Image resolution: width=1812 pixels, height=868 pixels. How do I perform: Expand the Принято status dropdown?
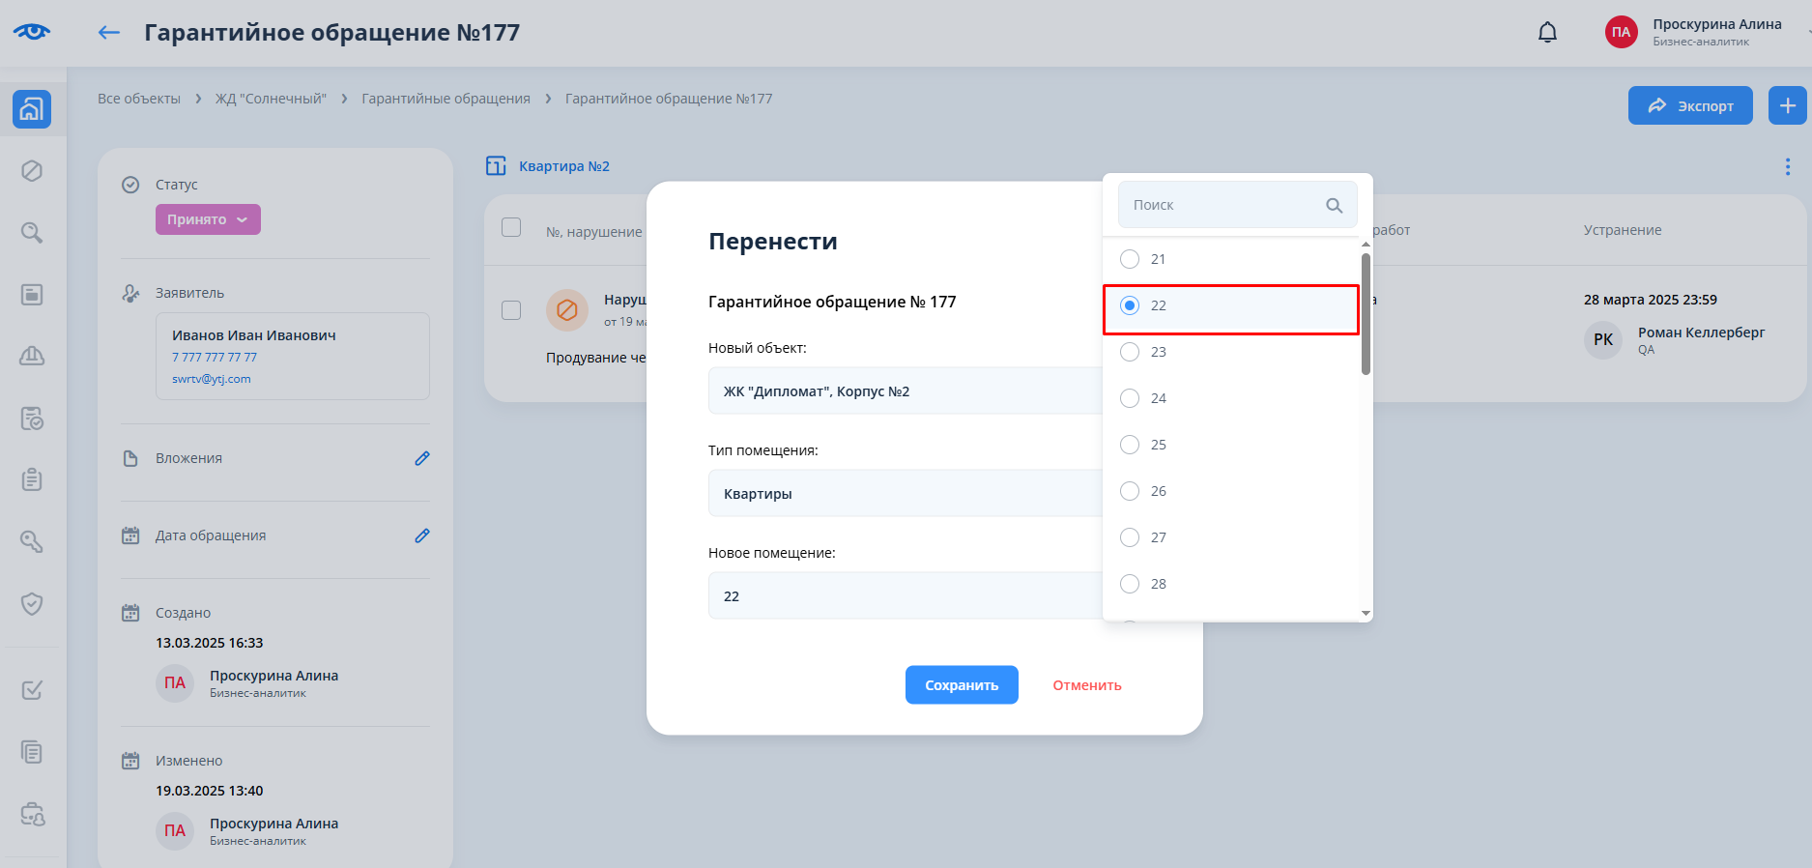pos(208,219)
